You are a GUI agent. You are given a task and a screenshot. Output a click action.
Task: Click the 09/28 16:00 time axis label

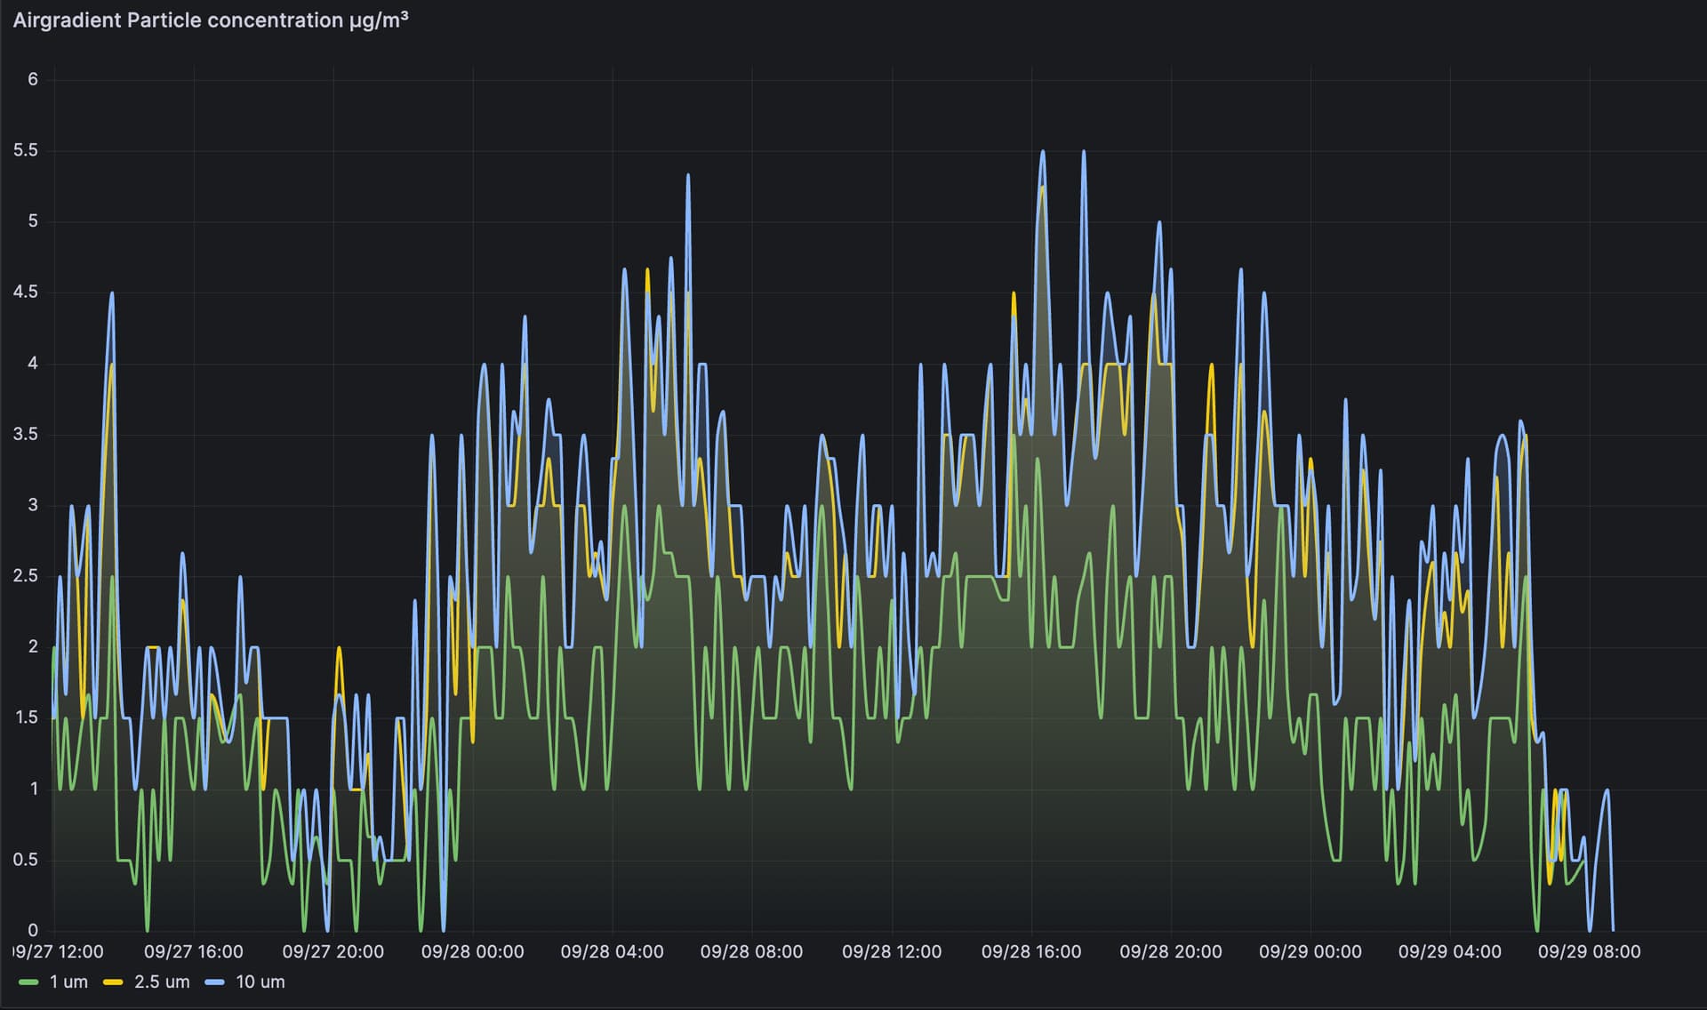[x=1030, y=952]
